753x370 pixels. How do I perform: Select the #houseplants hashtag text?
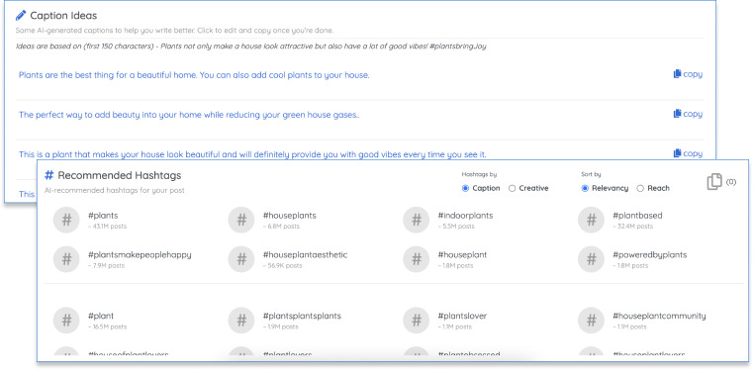(290, 216)
